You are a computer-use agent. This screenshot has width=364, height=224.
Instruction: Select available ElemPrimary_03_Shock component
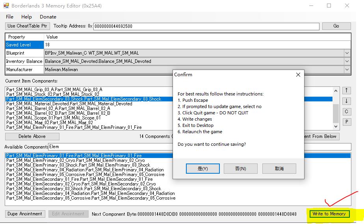[x=78, y=165]
